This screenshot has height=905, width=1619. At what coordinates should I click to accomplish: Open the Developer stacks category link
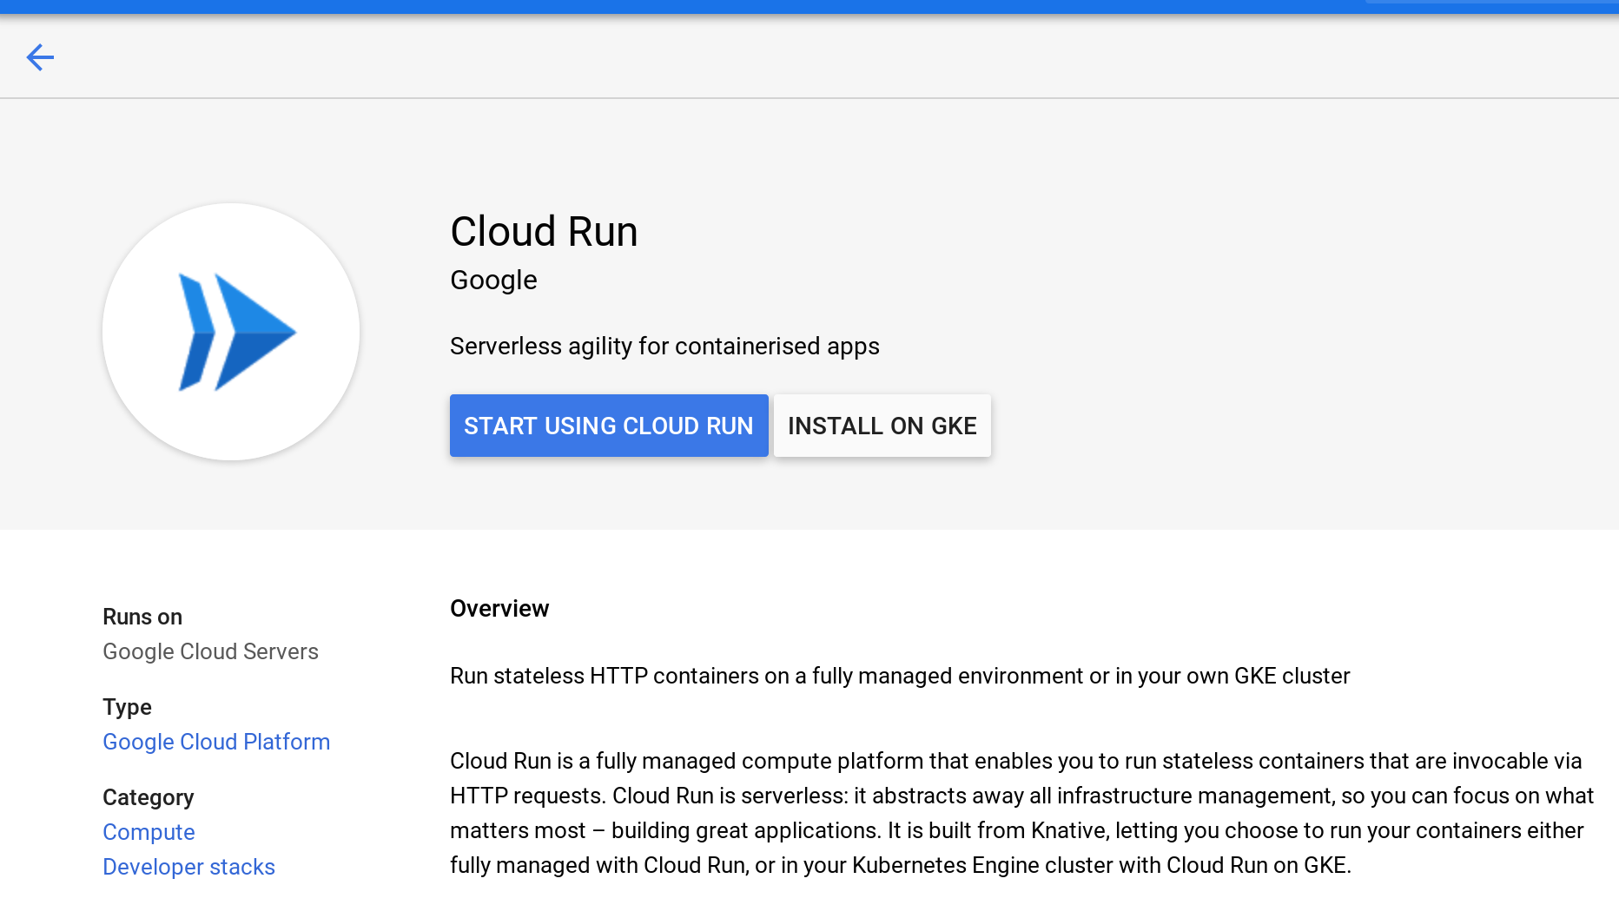188,867
